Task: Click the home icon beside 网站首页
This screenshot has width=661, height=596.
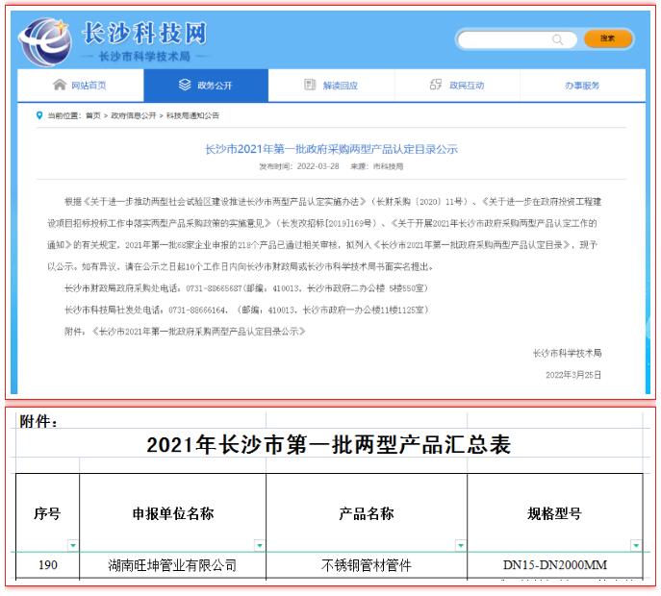Action: click(60, 85)
